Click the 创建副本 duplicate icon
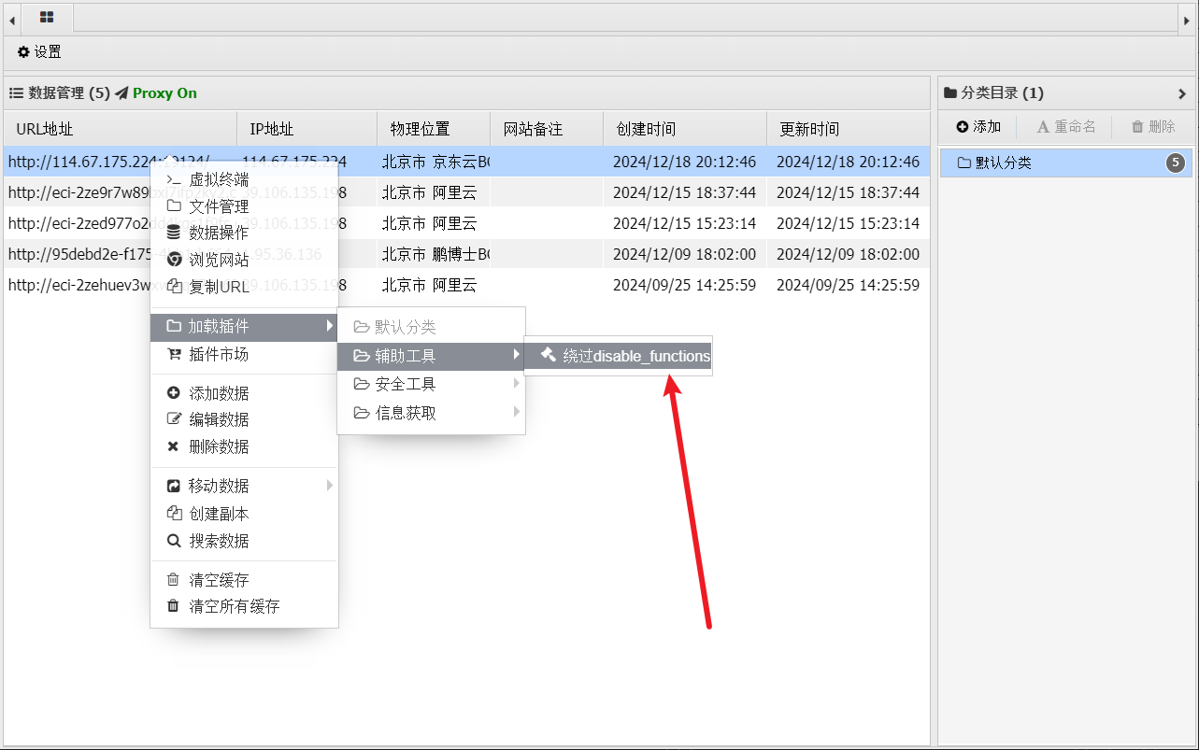The image size is (1199, 750). 173,514
